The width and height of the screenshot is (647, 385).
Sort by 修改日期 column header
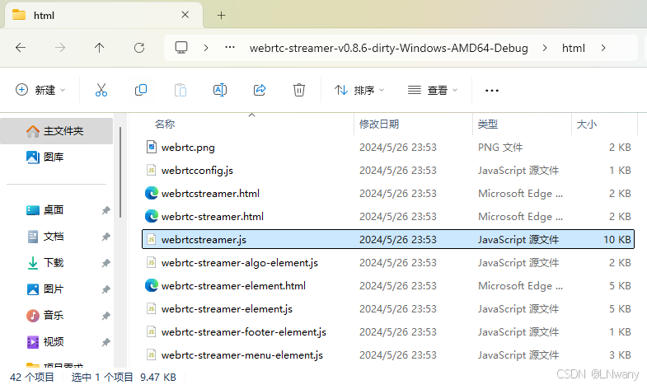tap(379, 124)
